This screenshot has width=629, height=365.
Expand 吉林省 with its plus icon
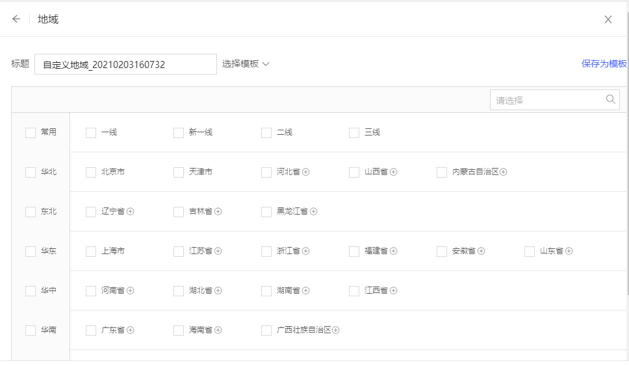pyautogui.click(x=218, y=211)
